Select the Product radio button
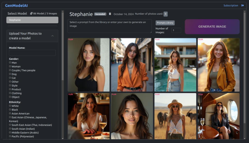The height and width of the screenshot is (143, 249). [10, 89]
